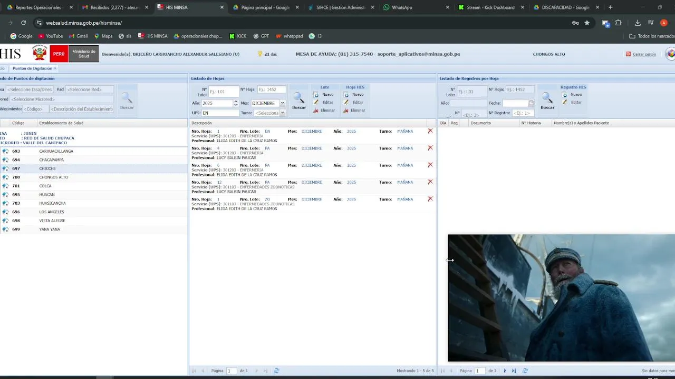Switch to DISCAPACIDAD Google tab

pyautogui.click(x=566, y=7)
